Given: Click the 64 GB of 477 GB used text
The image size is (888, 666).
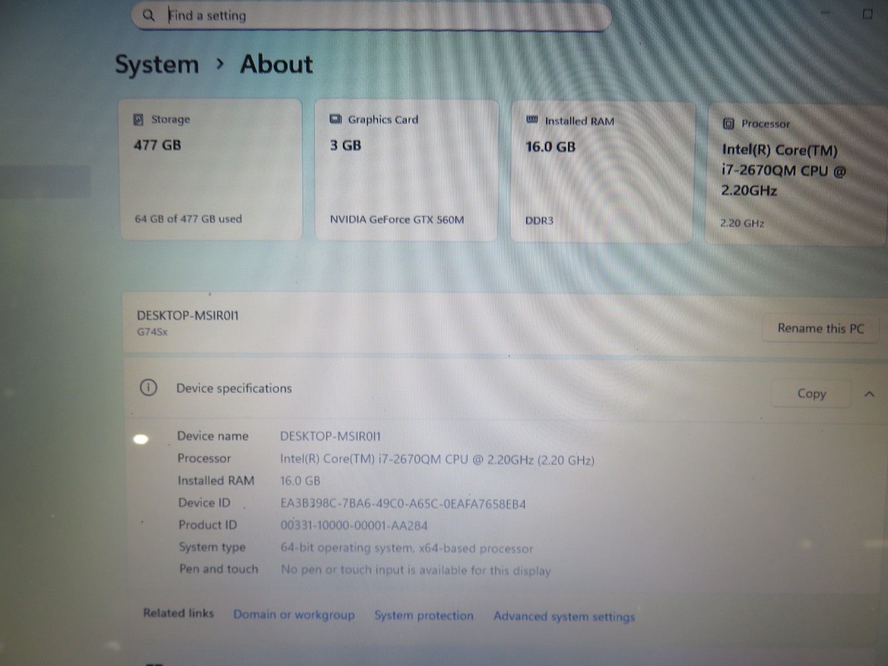Looking at the screenshot, I should (188, 219).
